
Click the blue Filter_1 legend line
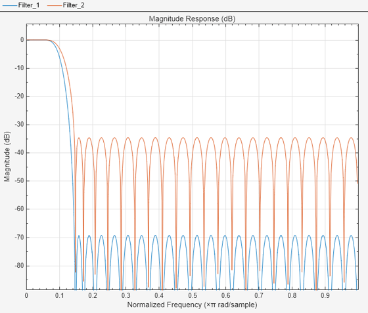tap(10, 5)
